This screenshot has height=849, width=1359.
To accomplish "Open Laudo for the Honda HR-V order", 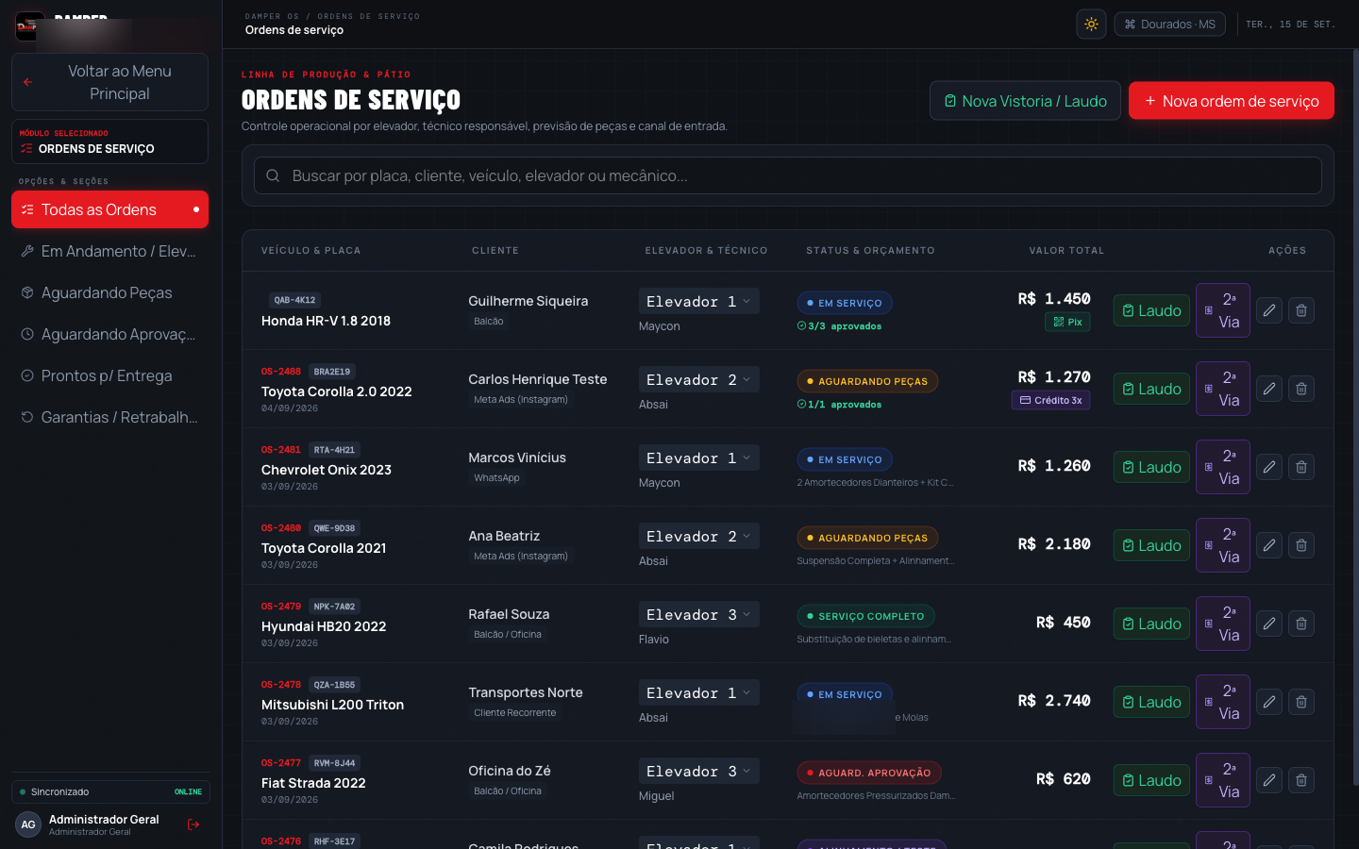I will [x=1151, y=310].
